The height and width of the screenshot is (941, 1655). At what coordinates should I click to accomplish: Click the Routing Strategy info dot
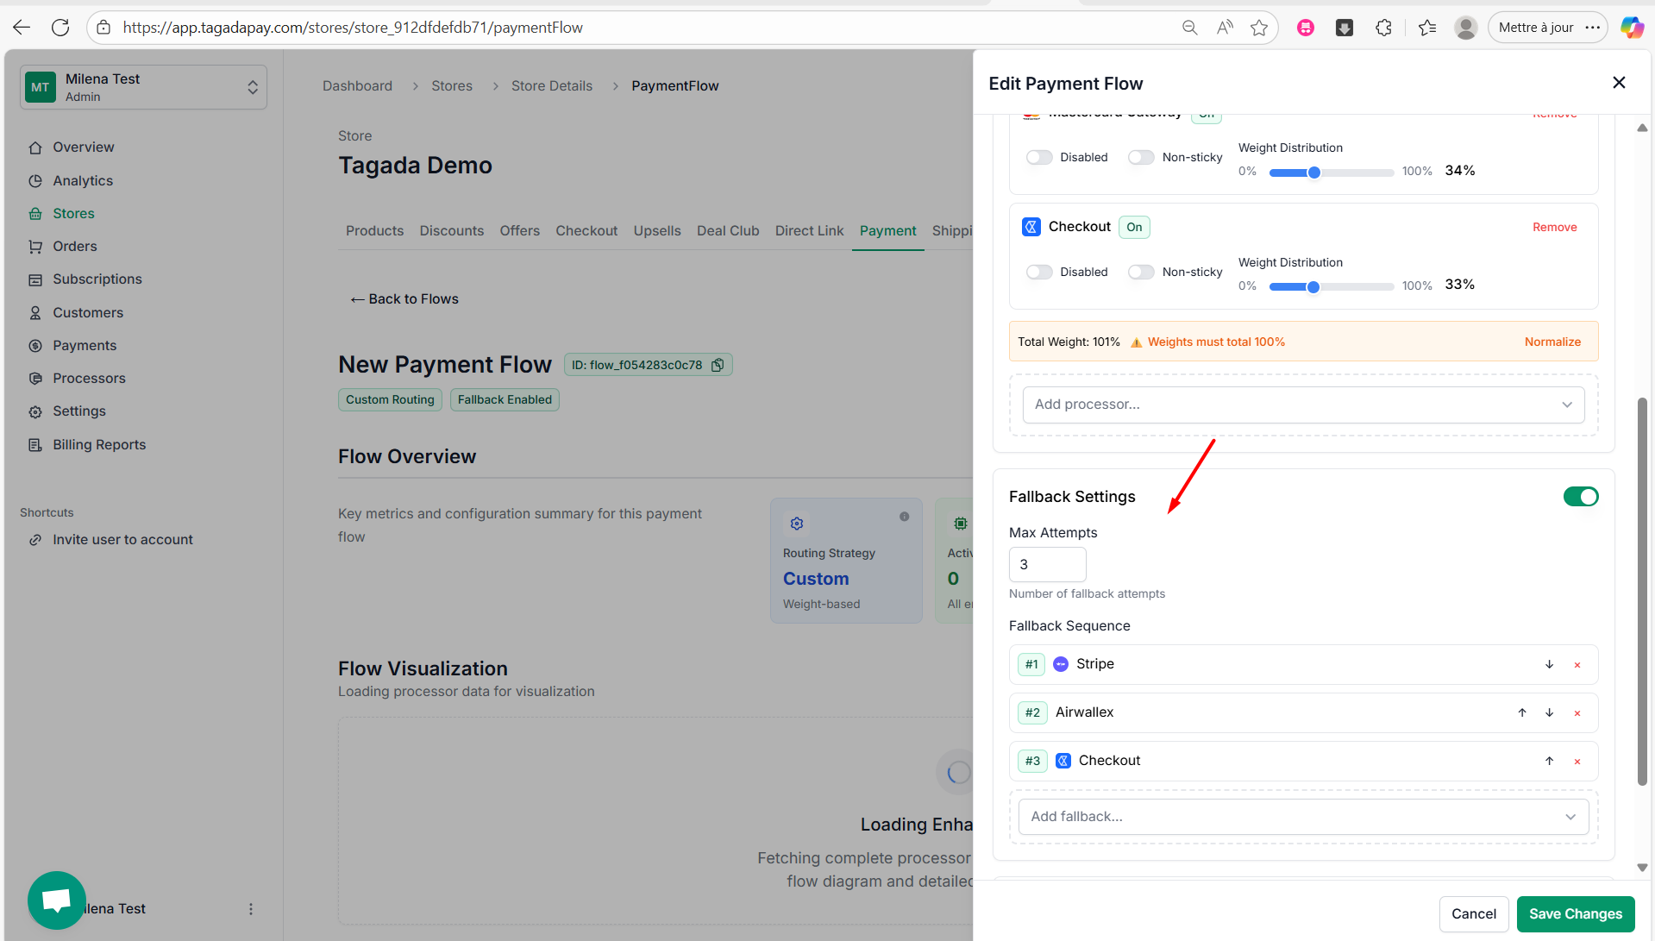pos(904,517)
